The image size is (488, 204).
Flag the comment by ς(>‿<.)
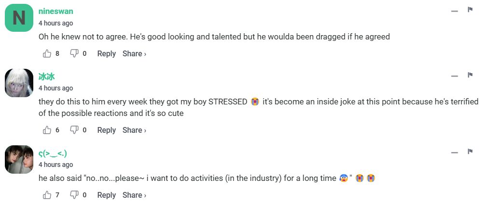point(470,152)
